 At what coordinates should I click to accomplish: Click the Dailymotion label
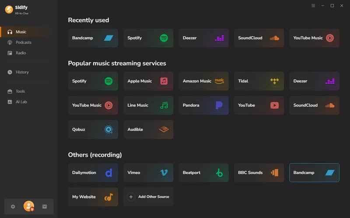tap(84, 173)
